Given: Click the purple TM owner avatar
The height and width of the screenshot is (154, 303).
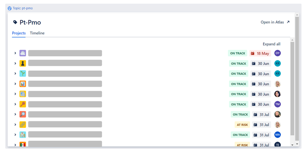Looking at the screenshot, I should coord(278,104).
